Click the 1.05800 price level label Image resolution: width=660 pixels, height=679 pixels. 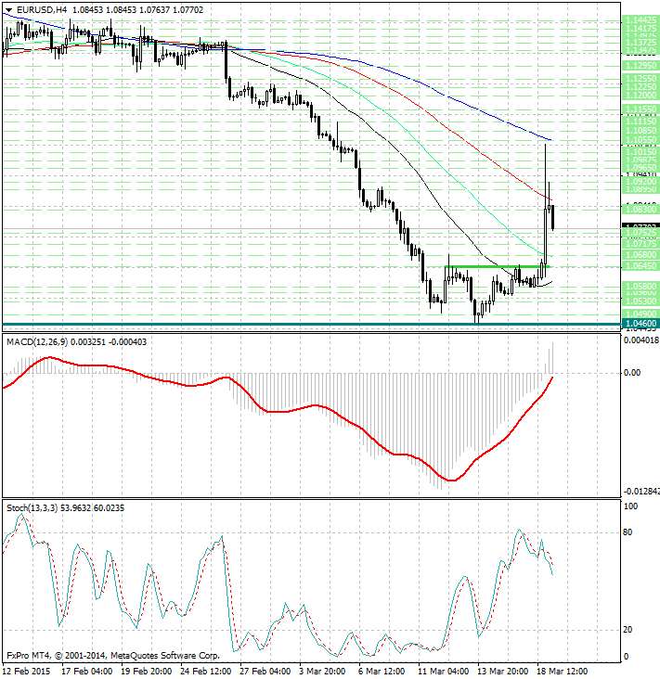point(641,287)
